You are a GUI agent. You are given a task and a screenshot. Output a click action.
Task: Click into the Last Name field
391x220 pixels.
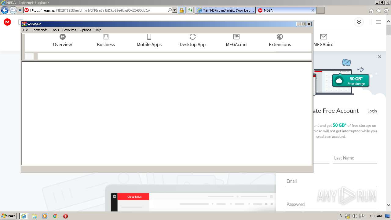point(355,158)
